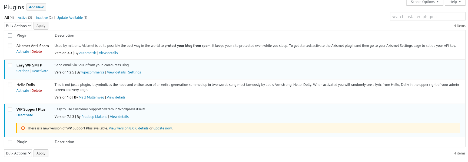Viewport: 468px width, 162px height.
Task: View details for WP Support Plus
Action: [x=119, y=117]
